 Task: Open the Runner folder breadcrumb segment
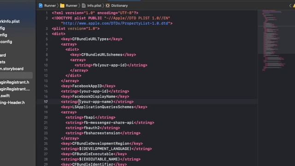click(71, 6)
